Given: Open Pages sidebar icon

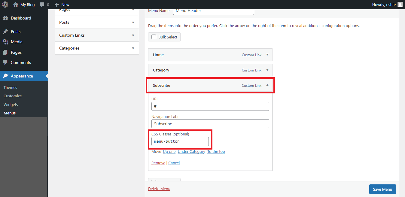Looking at the screenshot, I should click(x=5, y=52).
